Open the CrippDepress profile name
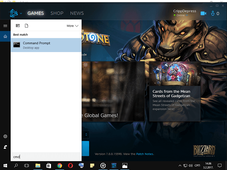Screen dimensions: 227x170 184,11
